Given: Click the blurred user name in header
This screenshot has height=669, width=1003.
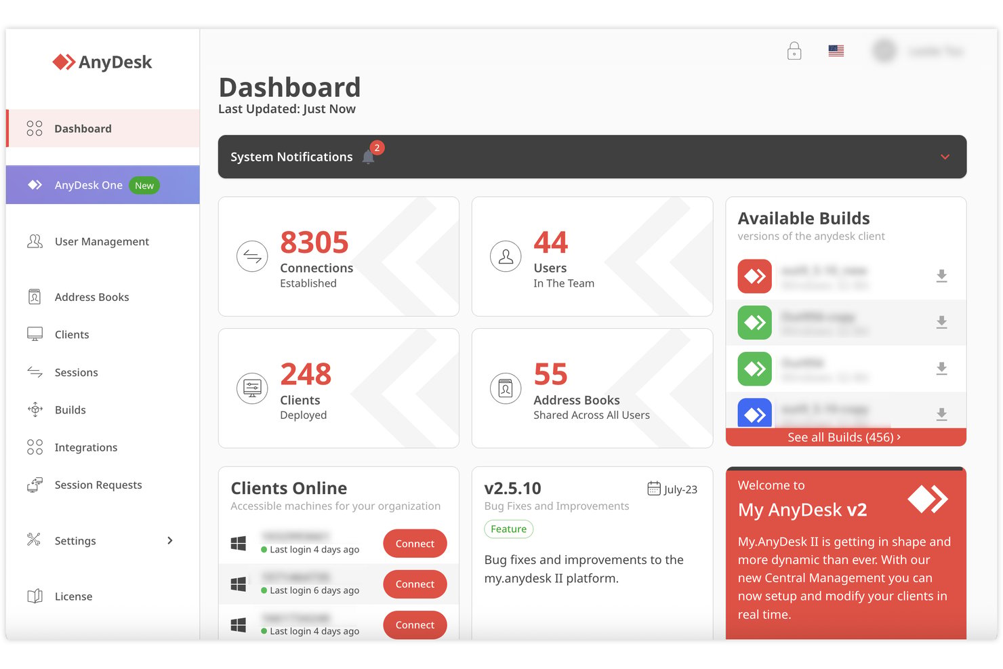Looking at the screenshot, I should pos(935,51).
